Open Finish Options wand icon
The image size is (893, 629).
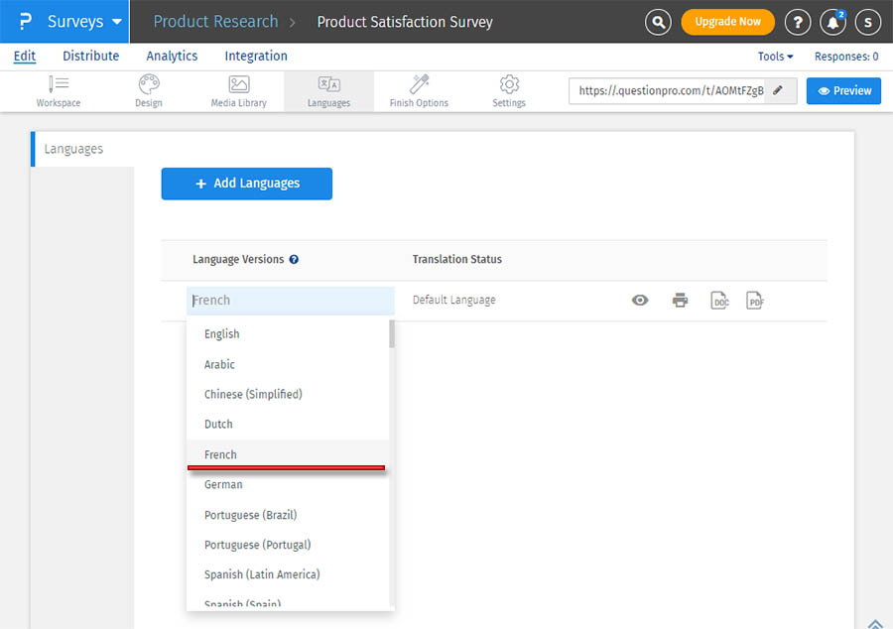[x=419, y=91]
